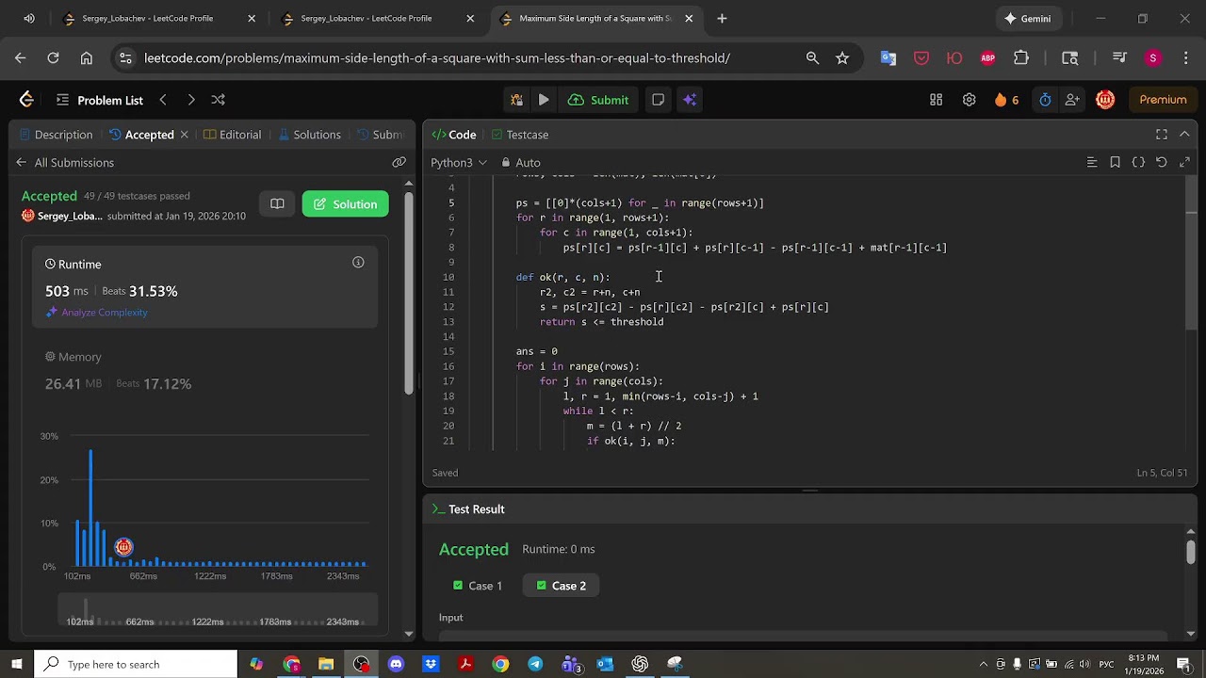Expand the system tray hidden icons

[984, 664]
